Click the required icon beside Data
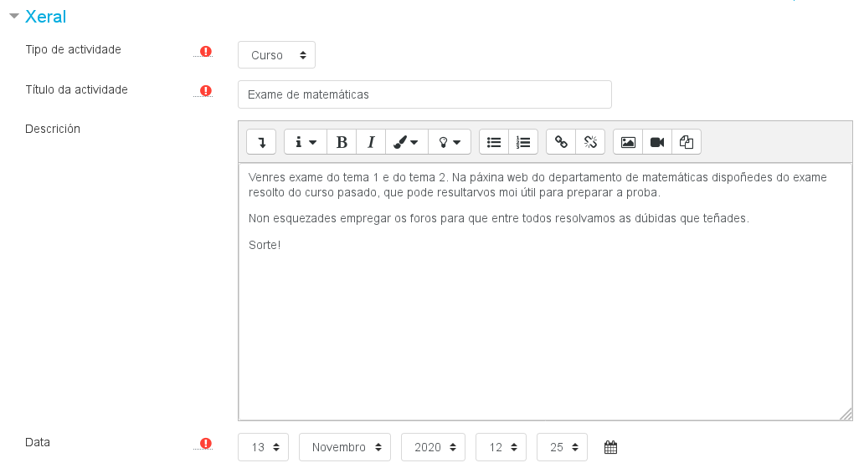This screenshot has width=864, height=468. click(x=206, y=443)
